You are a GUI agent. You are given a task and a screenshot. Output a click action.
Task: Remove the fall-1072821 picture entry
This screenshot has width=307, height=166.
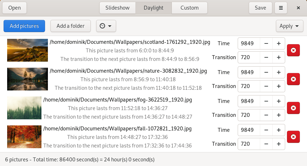293,137
